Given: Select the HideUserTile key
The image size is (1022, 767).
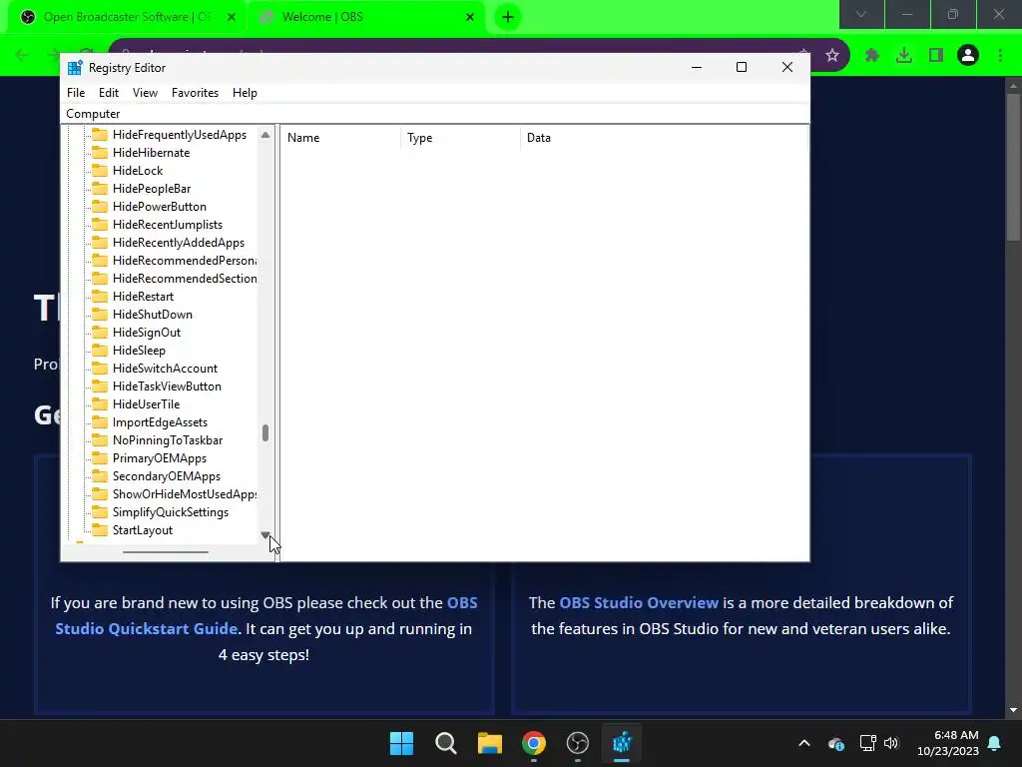Looking at the screenshot, I should tap(146, 404).
